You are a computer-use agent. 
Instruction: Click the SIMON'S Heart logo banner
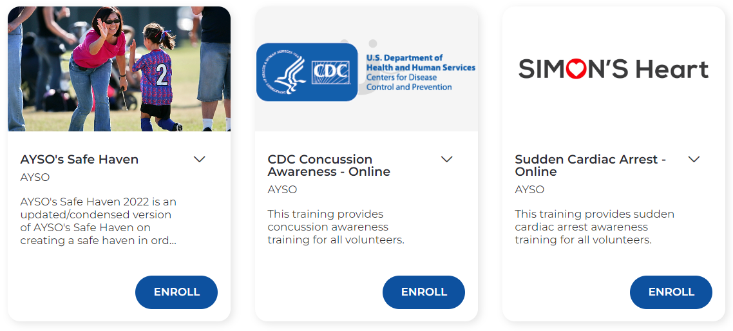(x=614, y=69)
